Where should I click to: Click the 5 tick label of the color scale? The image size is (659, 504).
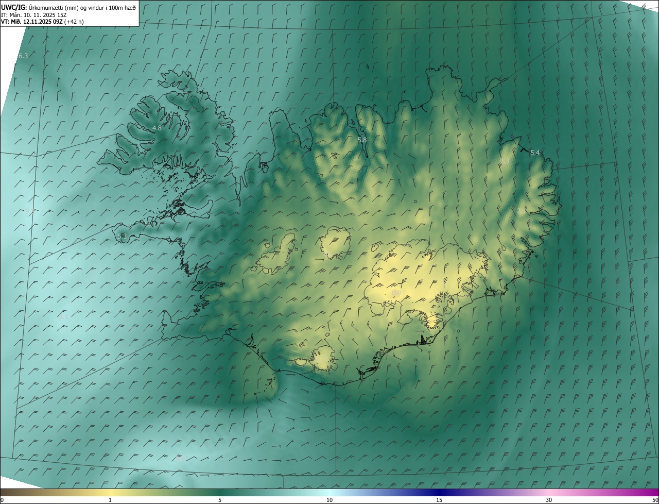[x=220, y=500]
